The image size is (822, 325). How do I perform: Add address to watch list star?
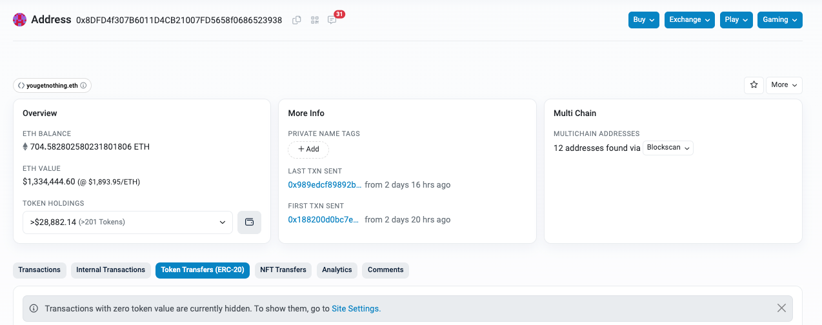click(x=754, y=85)
